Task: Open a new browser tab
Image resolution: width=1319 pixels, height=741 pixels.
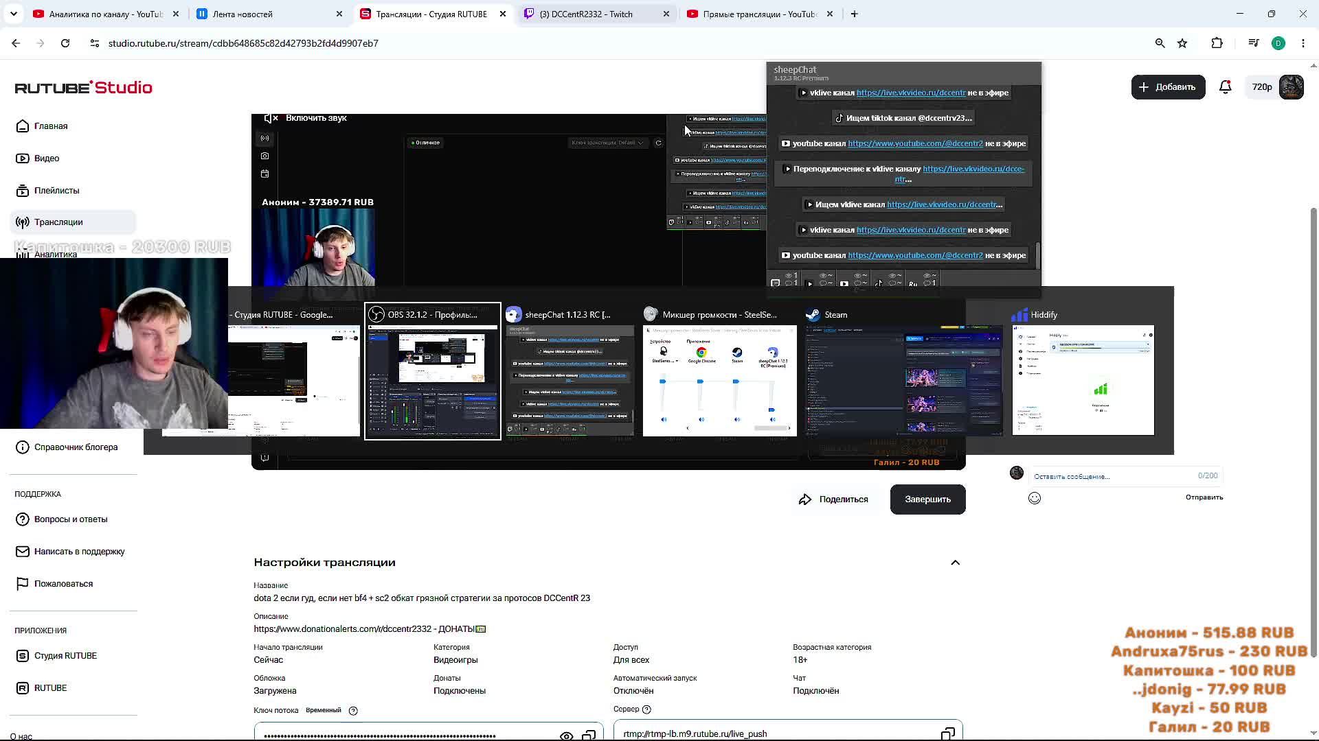Action: (x=854, y=14)
